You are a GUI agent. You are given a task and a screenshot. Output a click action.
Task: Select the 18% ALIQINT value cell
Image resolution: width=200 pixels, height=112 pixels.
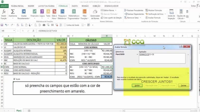61,51
